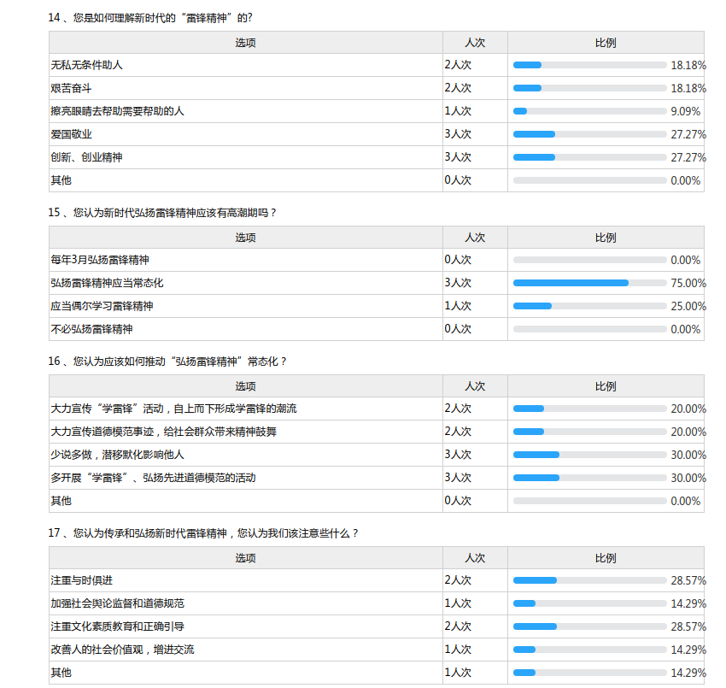Select option starting with 大力宣传道德模范事迹
Screen dimensions: 726x688
tap(163, 432)
